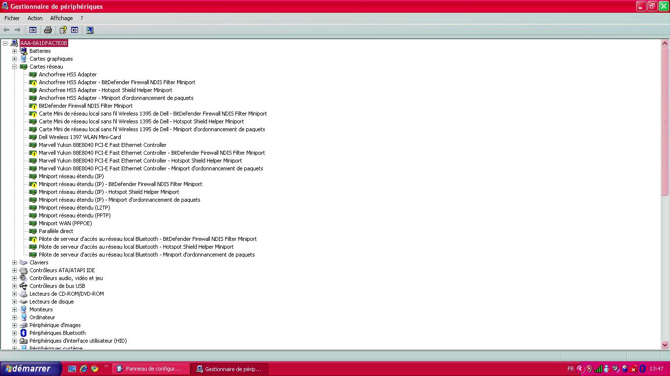Screen dimensions: 670x376
Task: Select Anchorfree HSS Adapter device
Action: tap(68, 74)
